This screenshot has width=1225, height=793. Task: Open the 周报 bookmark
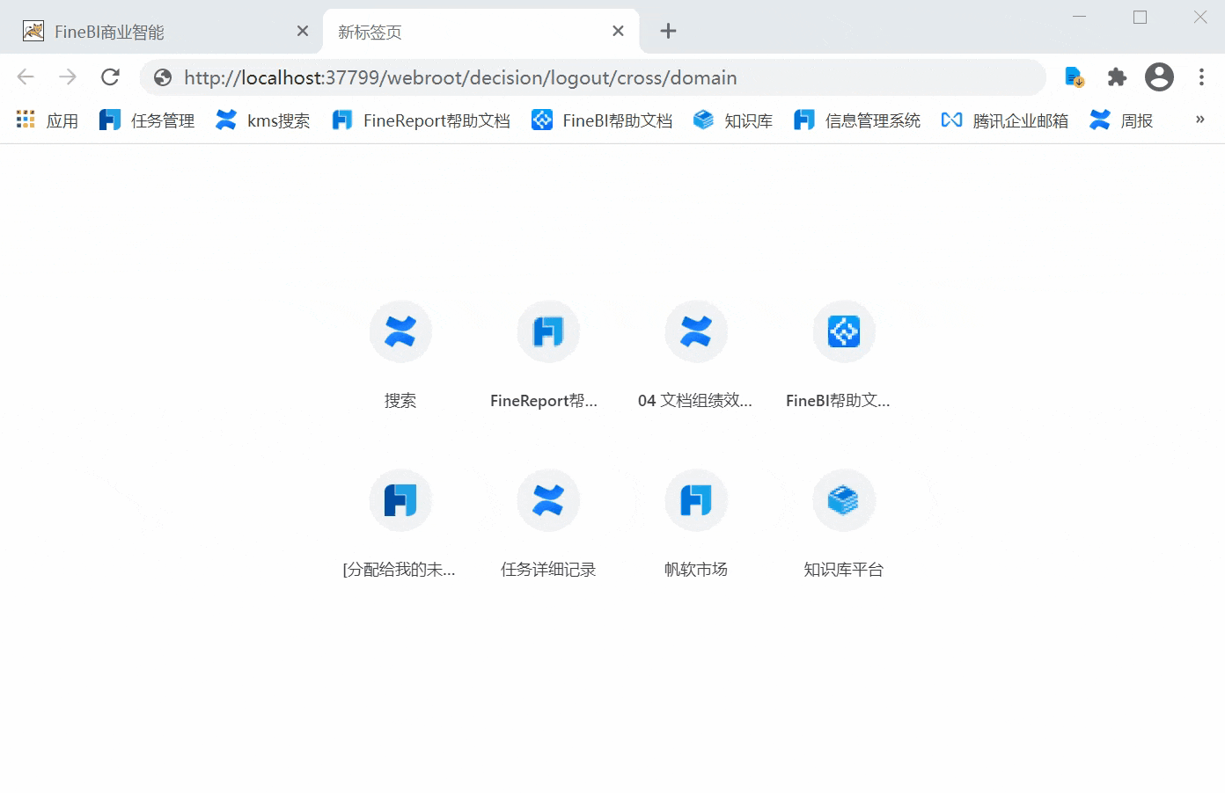1121,120
